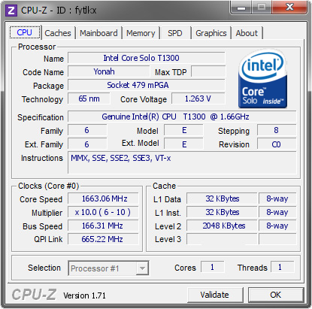Image resolution: width=312 pixels, height=309 pixels.
Task: Click the Technology value 65 nm
Action: click(89, 98)
